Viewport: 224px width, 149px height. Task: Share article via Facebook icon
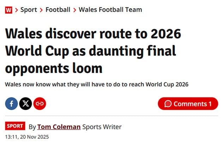coord(12,104)
